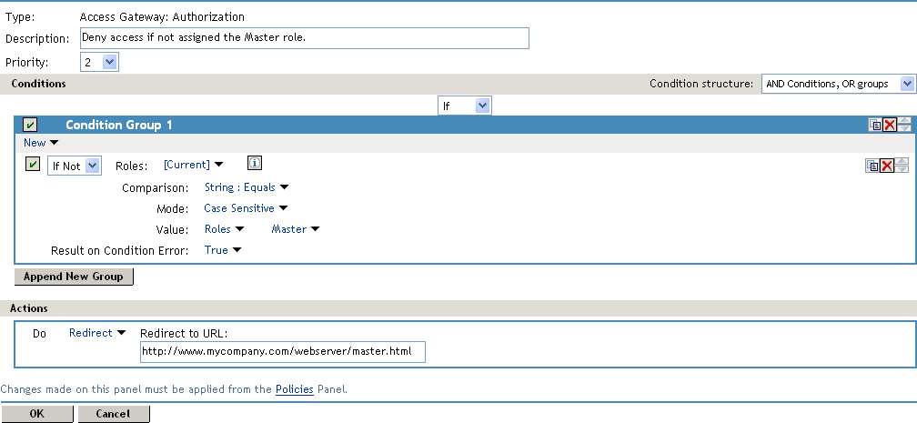Move Condition Group 1 up
Viewport: 917px width, 423px height.
coord(902,121)
